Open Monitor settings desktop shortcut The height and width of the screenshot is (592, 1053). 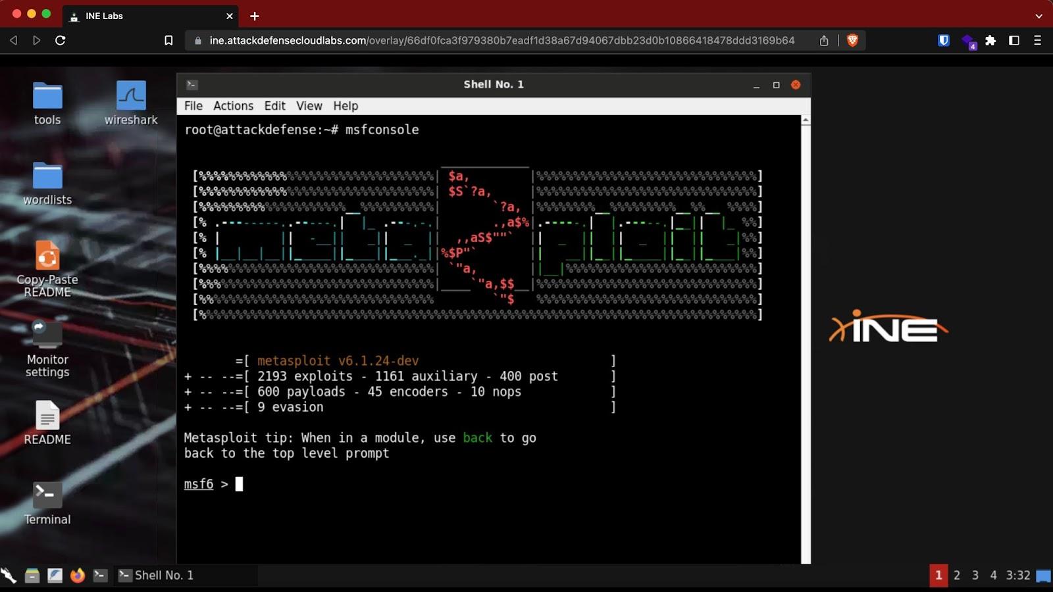[x=47, y=349]
